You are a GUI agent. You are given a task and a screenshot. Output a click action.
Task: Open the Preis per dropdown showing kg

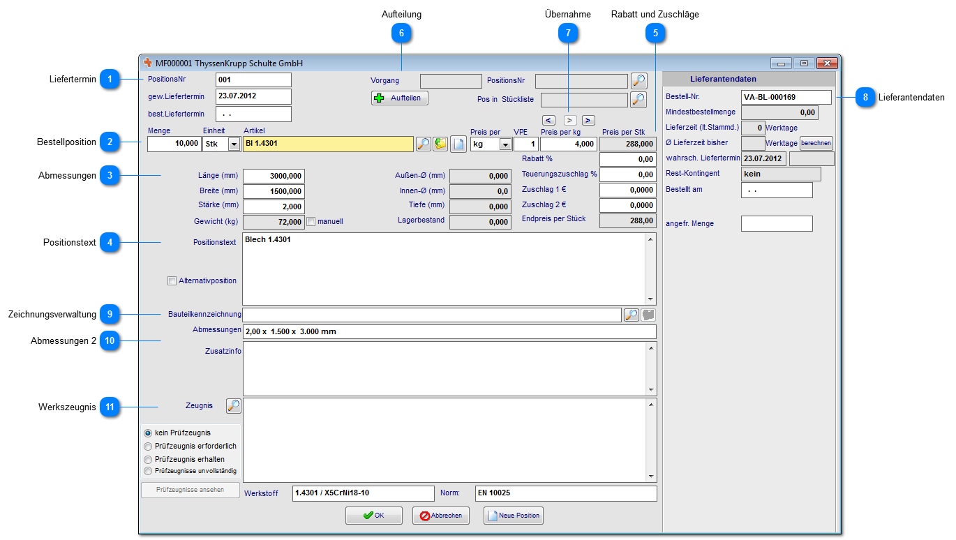[x=505, y=144]
